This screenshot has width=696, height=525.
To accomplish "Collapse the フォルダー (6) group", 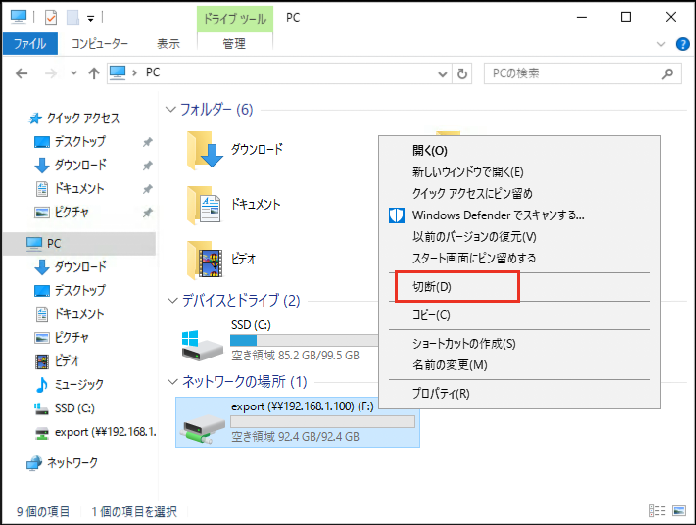I will point(171,109).
